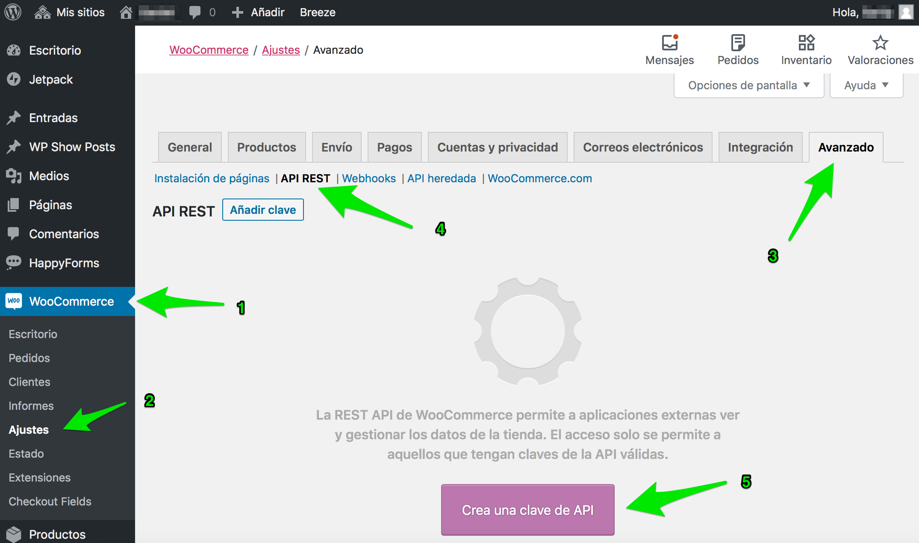The image size is (919, 543).
Task: Switch to the General settings tab
Action: tap(190, 147)
